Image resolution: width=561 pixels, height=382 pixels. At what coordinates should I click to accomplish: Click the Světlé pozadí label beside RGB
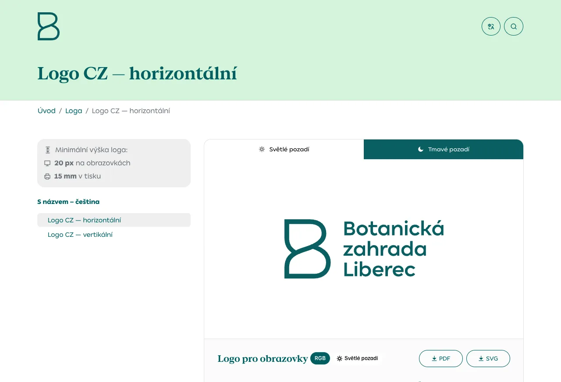pos(357,358)
